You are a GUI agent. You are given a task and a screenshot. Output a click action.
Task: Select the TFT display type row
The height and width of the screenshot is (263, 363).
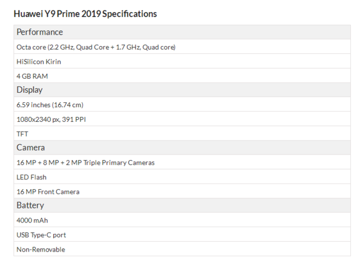tap(22, 134)
